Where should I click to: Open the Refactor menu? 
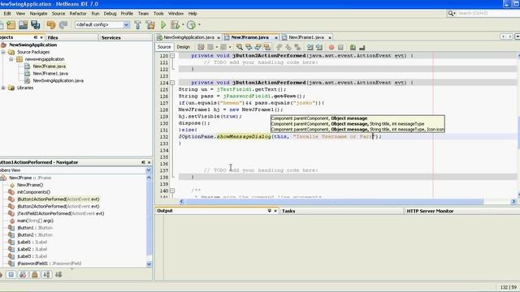tap(78, 14)
